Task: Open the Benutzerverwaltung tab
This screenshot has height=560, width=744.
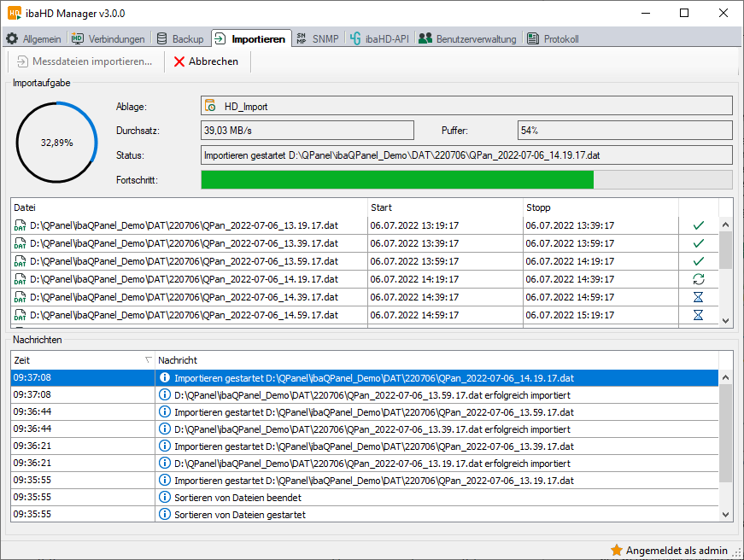Action: click(467, 39)
